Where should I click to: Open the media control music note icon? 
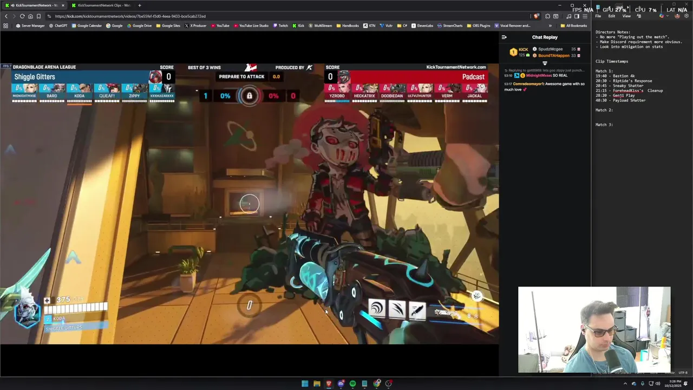(568, 16)
